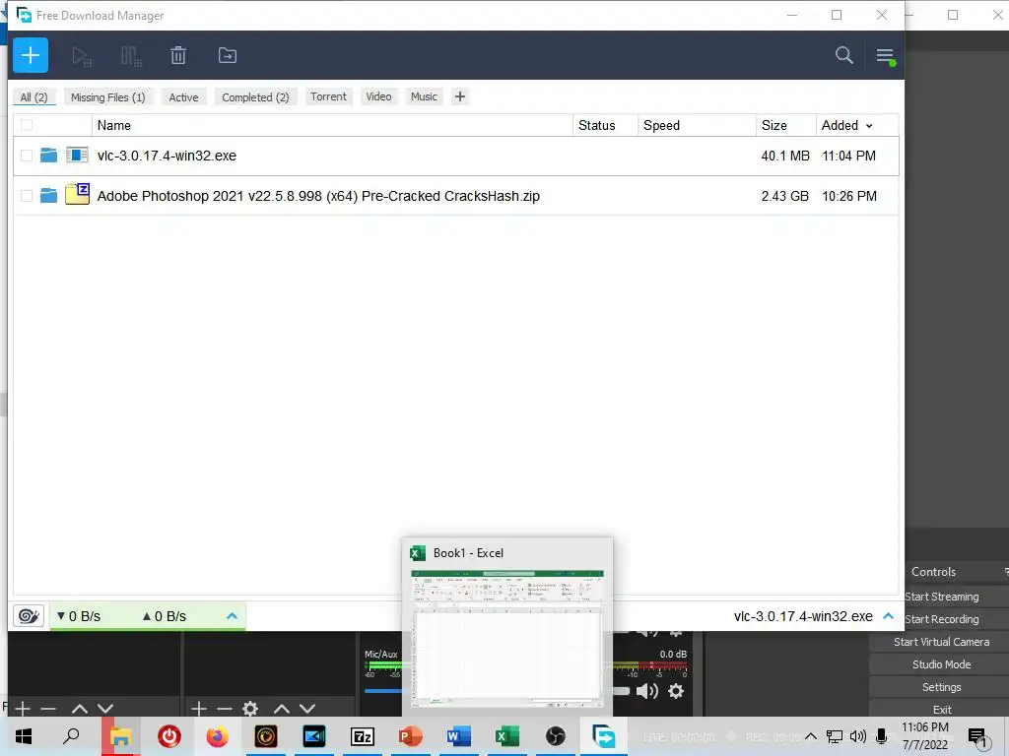The width and height of the screenshot is (1009, 756).
Task: Open OBS sources properties gear icon
Action: point(250,709)
